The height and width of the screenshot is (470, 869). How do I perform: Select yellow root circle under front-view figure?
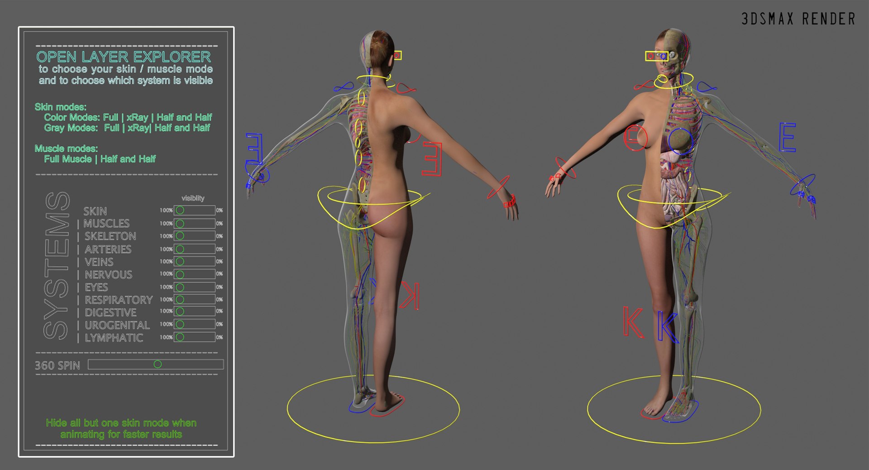[674, 409]
